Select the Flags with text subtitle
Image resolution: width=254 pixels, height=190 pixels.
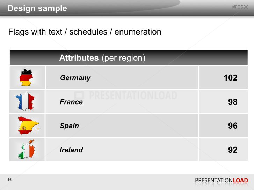click(x=85, y=32)
